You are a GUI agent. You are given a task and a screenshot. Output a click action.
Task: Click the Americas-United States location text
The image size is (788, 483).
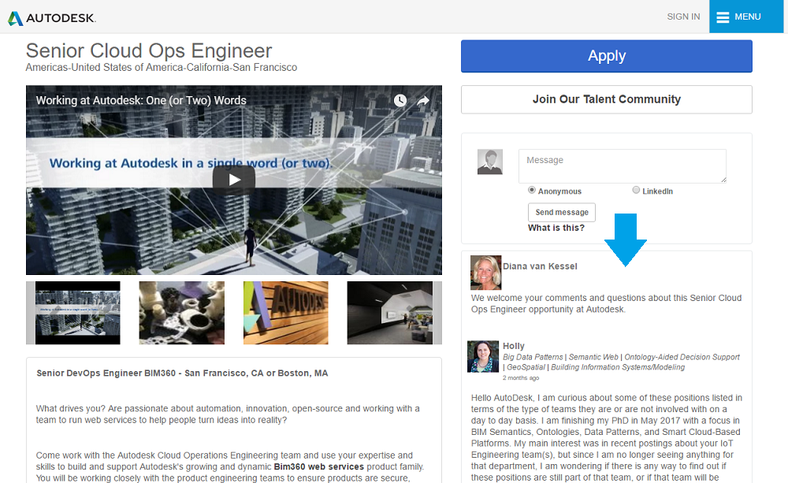point(162,67)
